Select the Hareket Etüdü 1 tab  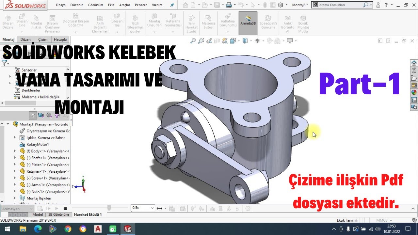click(88, 214)
